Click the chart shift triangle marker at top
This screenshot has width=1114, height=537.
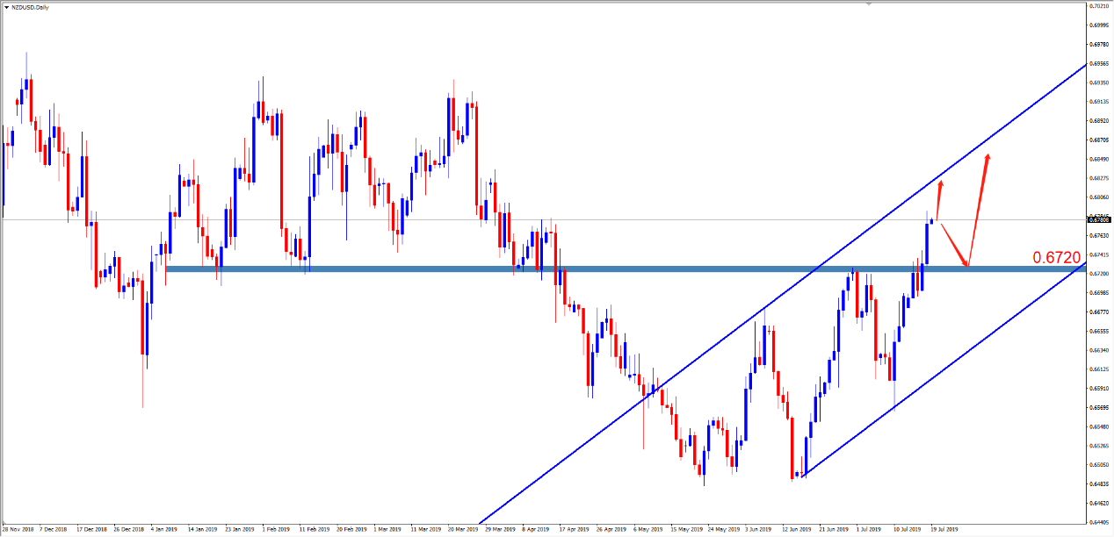(x=869, y=4)
